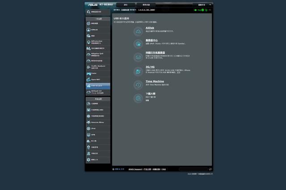This screenshot has width=286, height=190.
Task: Click the firewall flame icon
Action: click(x=88, y=141)
